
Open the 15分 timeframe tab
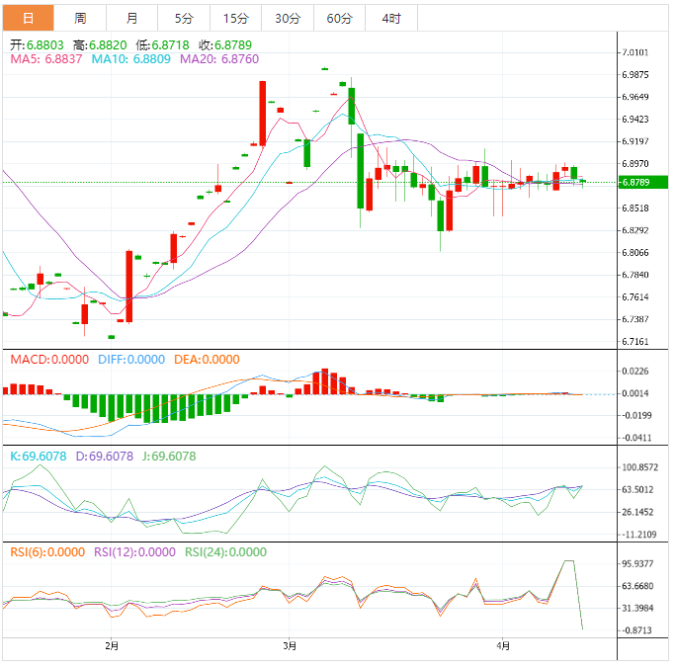click(x=236, y=18)
